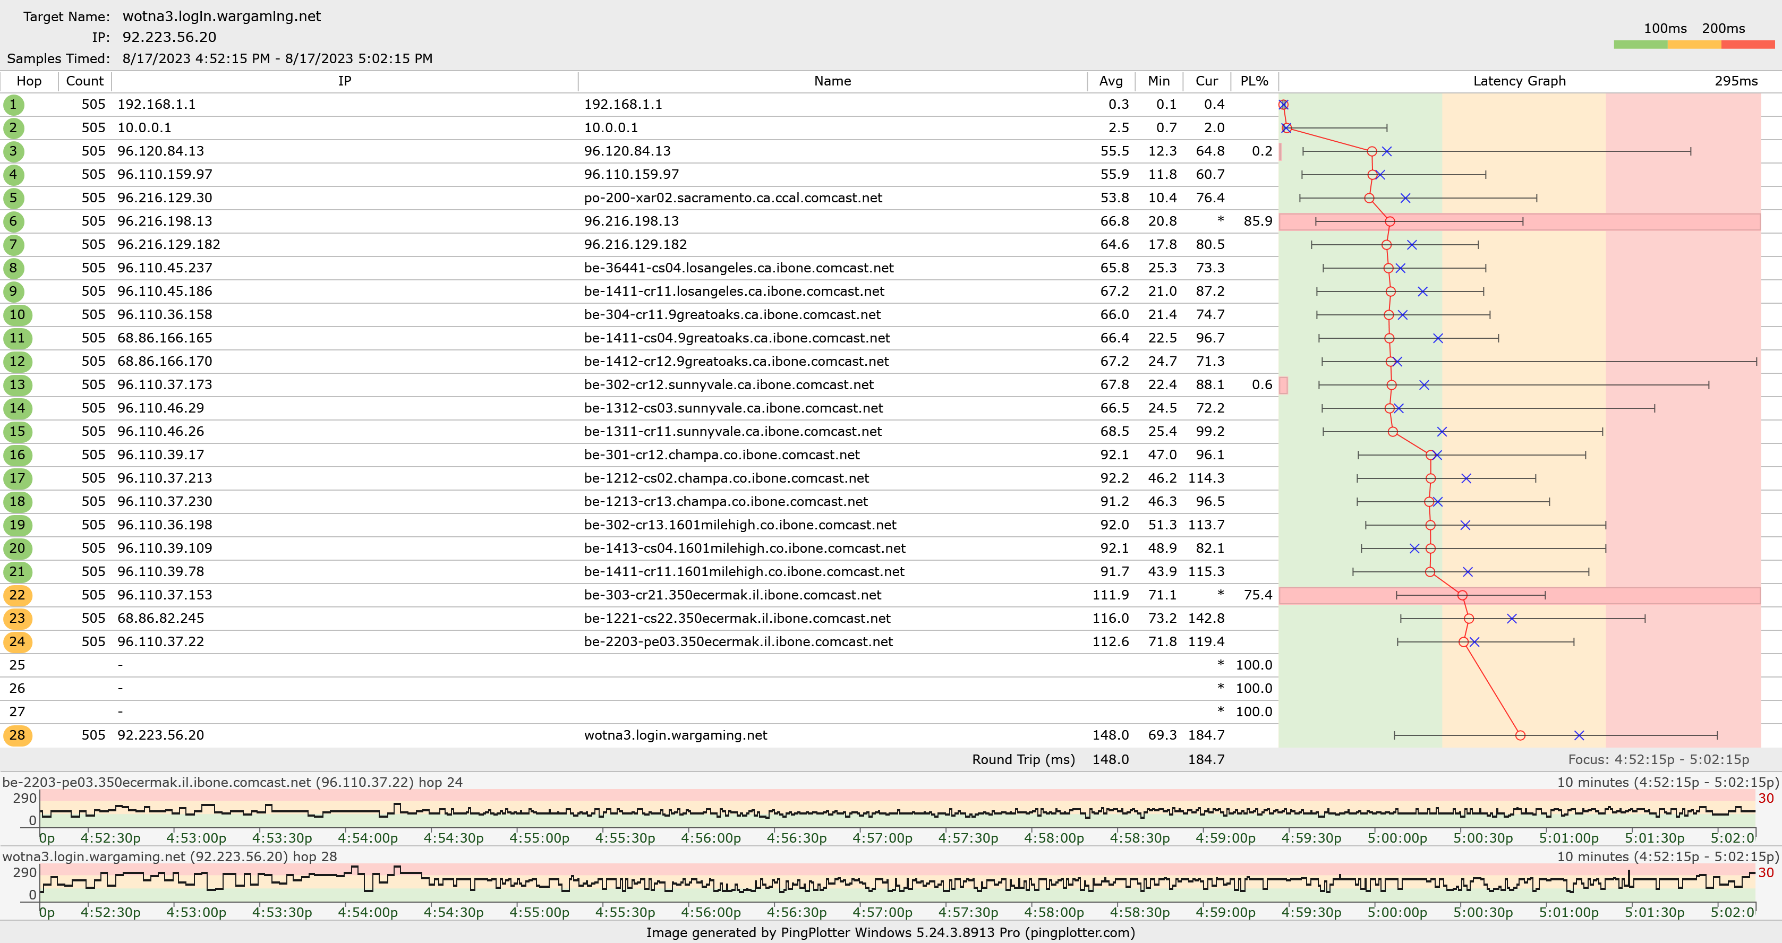Select hop 13 circle badge
This screenshot has width=1782, height=943.
18,385
